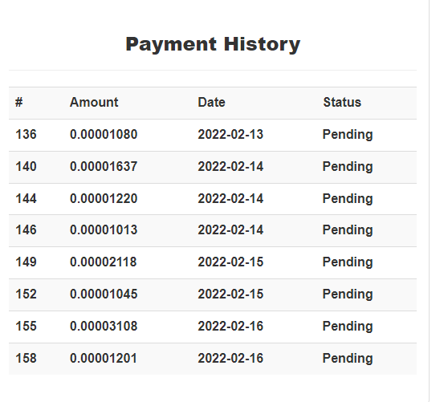
Task: Click the Payment History heading
Action: click(x=213, y=45)
